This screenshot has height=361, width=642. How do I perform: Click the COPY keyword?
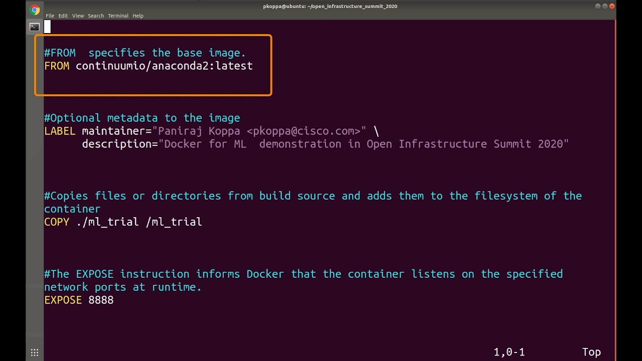click(x=57, y=222)
